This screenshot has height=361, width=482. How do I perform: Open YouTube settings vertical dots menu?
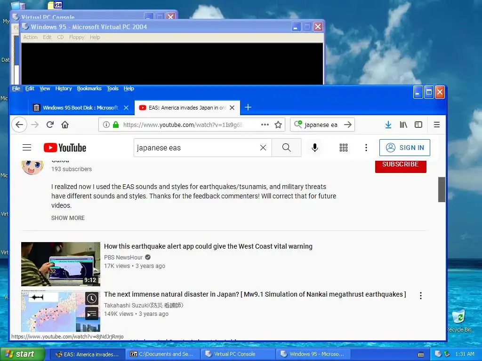(366, 148)
